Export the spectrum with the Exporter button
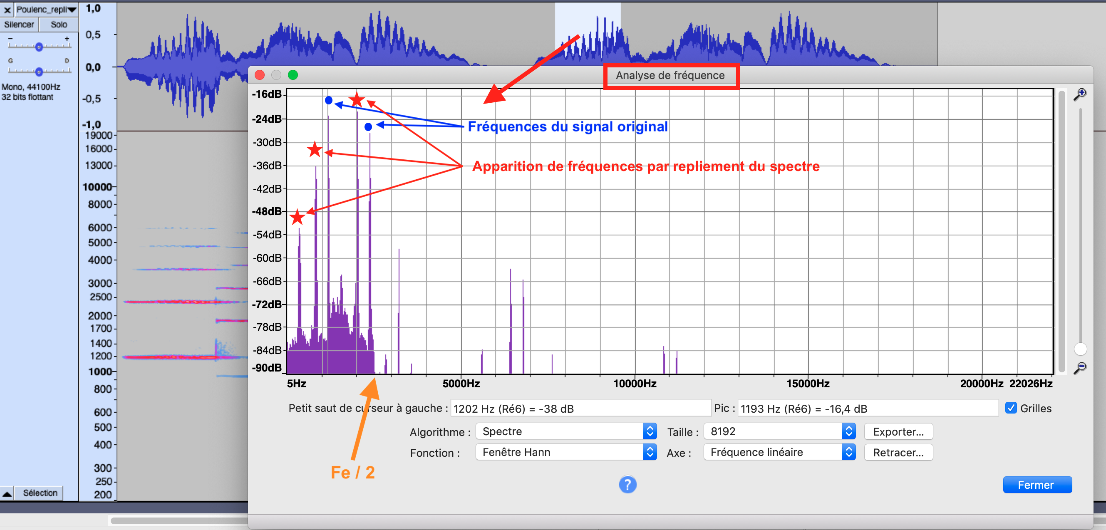Viewport: 1106px width, 530px height. point(898,431)
